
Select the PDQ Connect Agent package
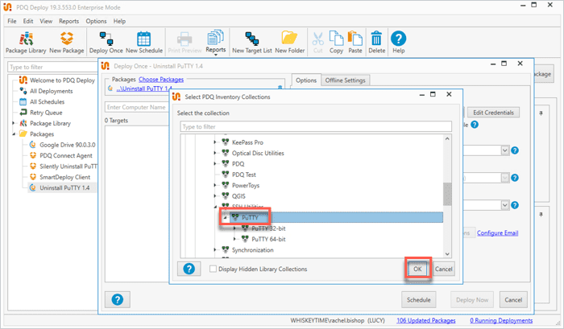(66, 155)
